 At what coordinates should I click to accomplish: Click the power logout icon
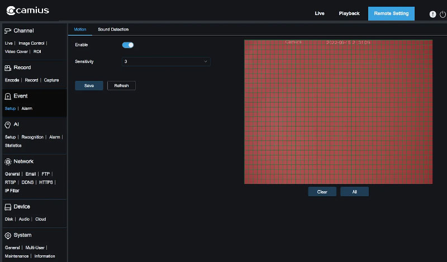point(443,14)
